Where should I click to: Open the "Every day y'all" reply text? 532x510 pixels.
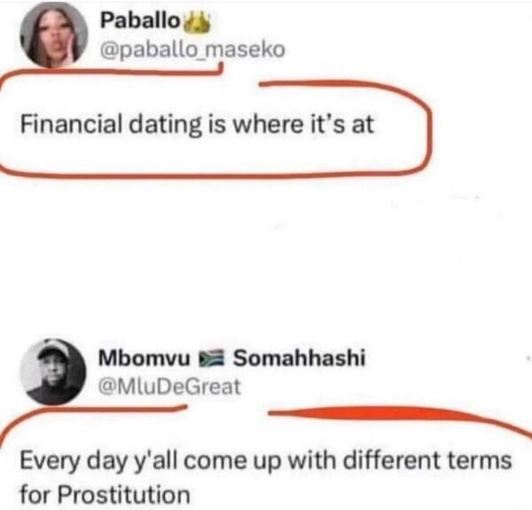click(266, 462)
